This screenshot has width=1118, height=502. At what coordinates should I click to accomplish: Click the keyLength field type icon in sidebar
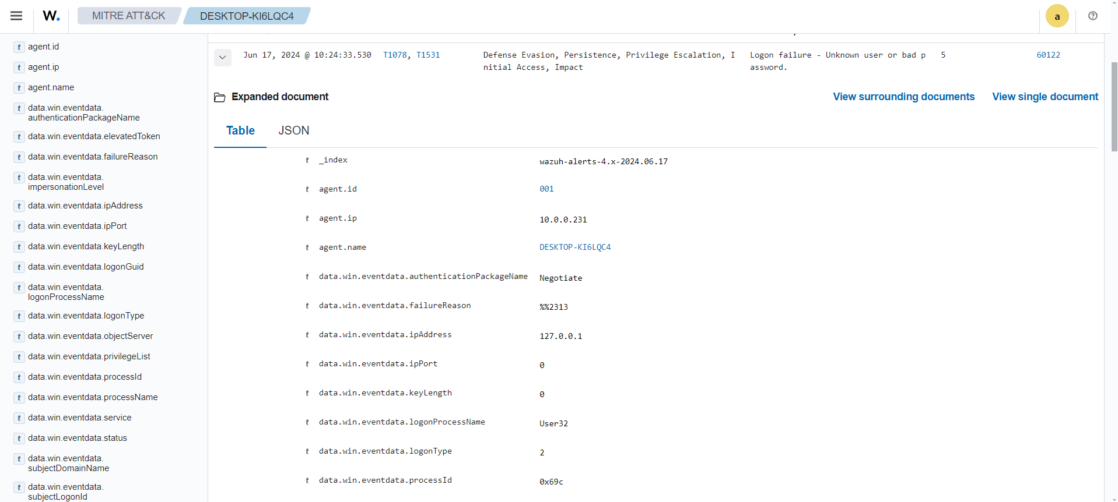point(19,247)
